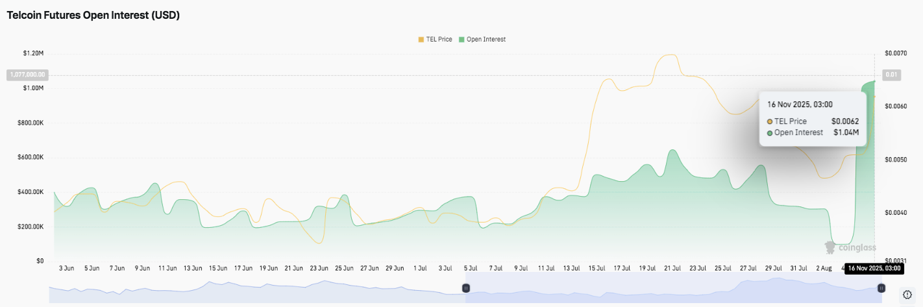Click the Telcoin Futures Open Interest title
Screen dimensions: 923x307
(x=93, y=16)
